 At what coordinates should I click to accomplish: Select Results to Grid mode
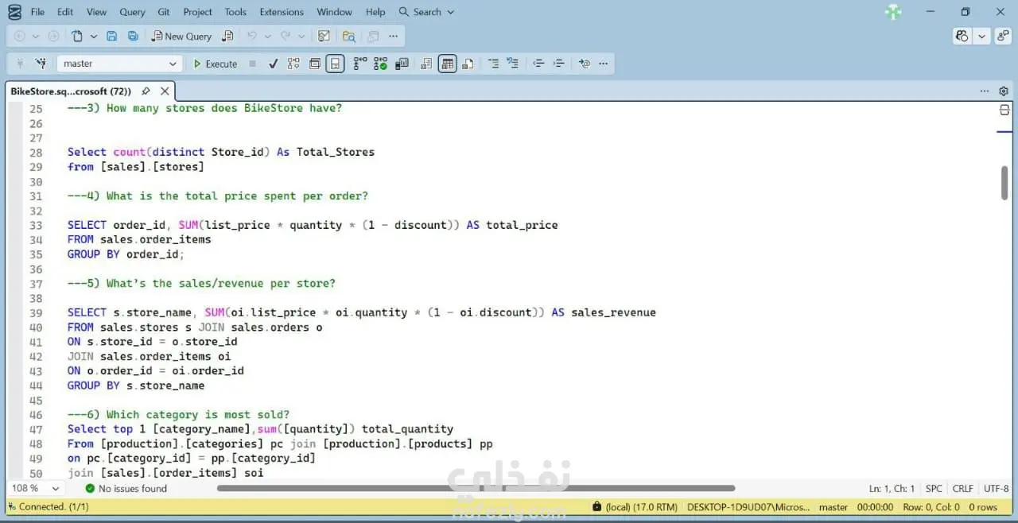(448, 64)
